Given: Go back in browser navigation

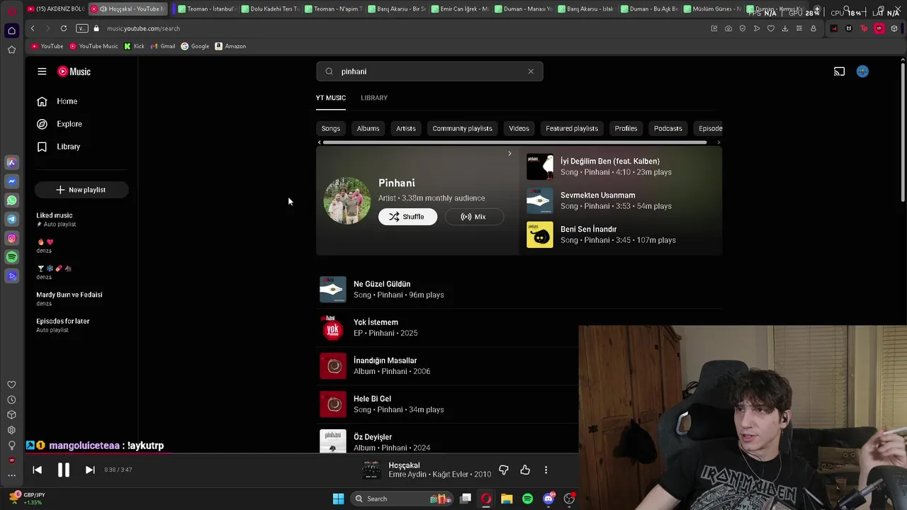Looking at the screenshot, I should [33, 28].
